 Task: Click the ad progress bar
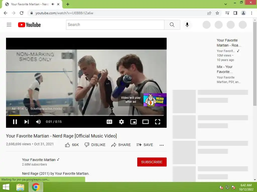86,115
